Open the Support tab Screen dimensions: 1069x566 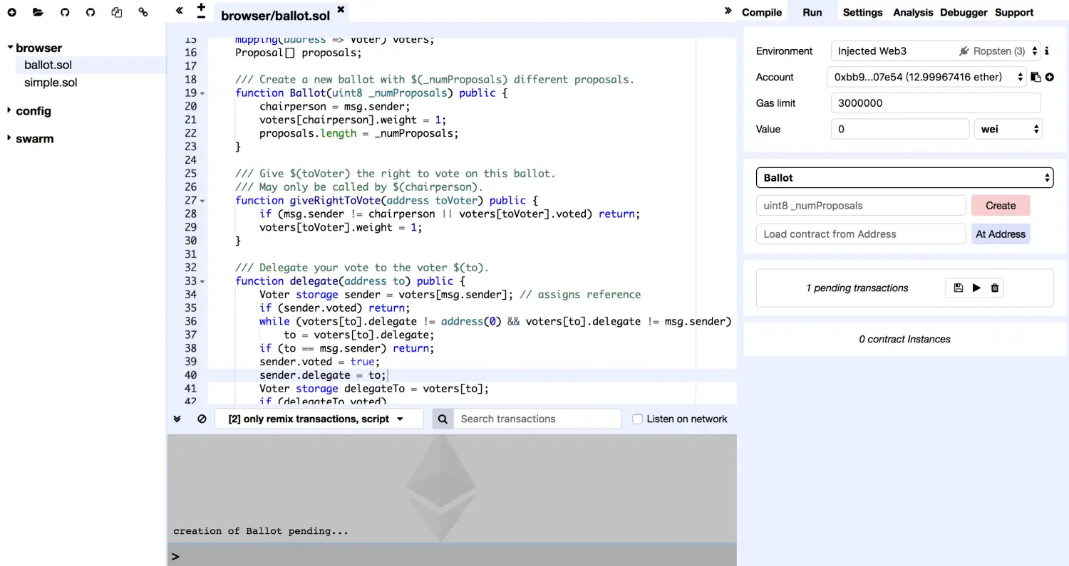[1014, 12]
